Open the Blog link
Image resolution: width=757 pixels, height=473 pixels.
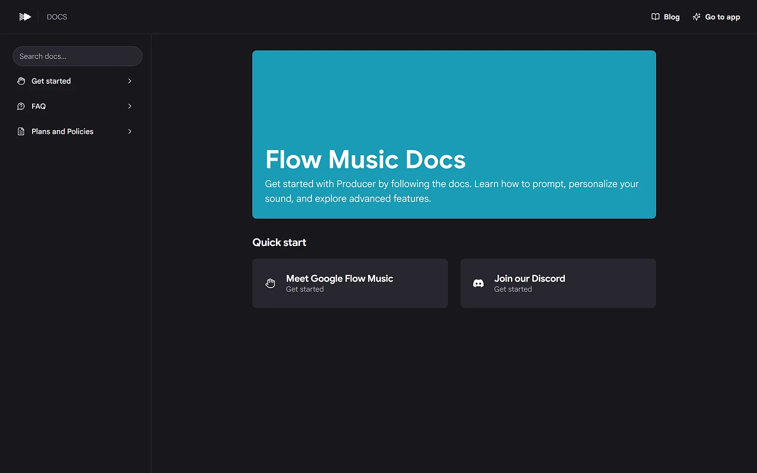666,17
